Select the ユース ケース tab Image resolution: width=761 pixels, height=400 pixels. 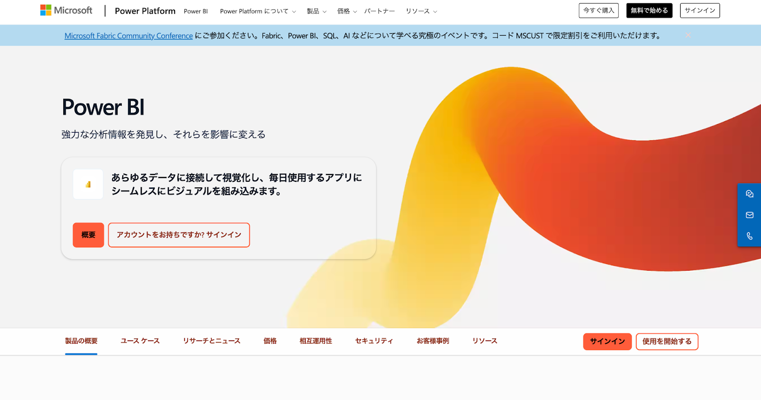(140, 341)
